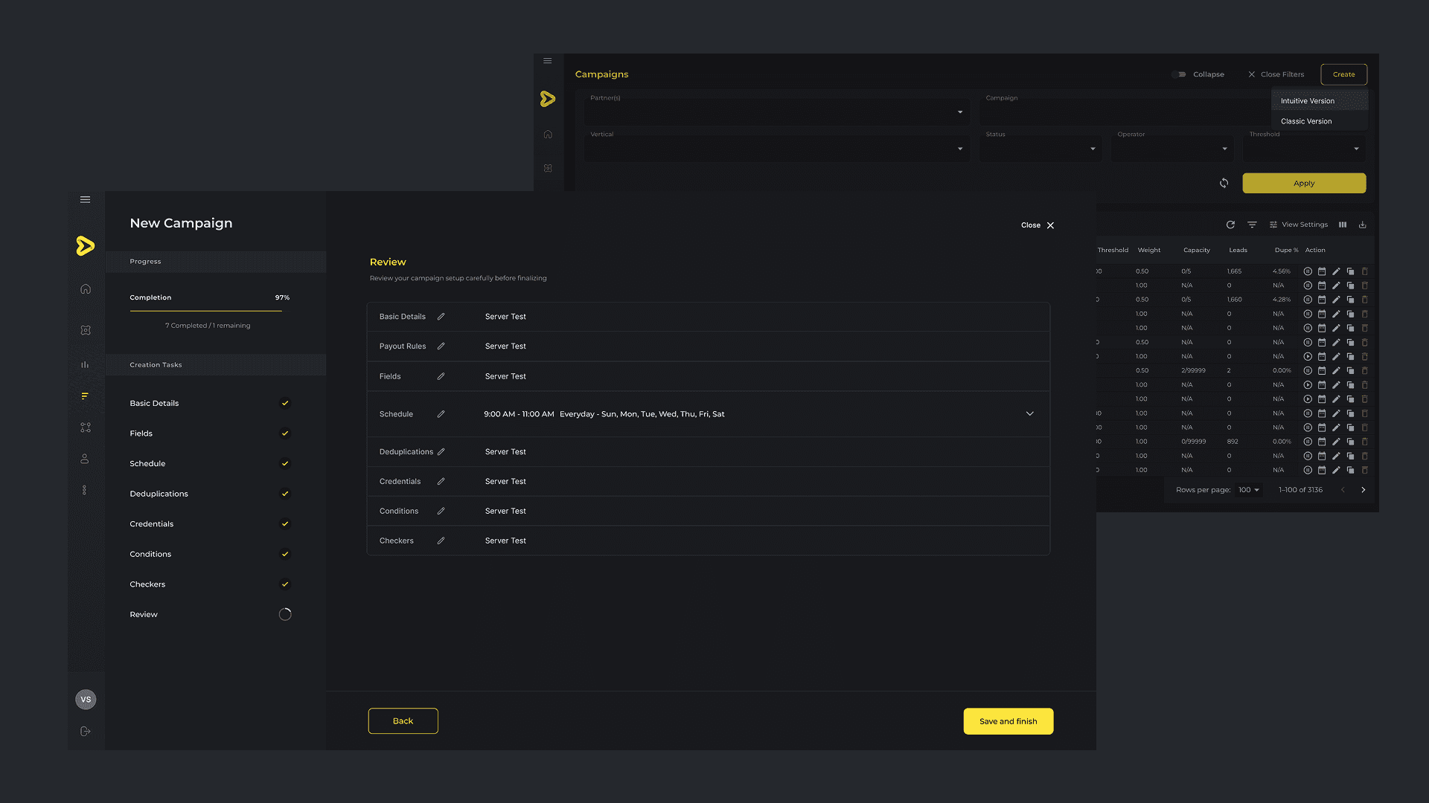This screenshot has width=1429, height=803.
Task: Click the pencil icon beside Payout Rules
Action: click(x=441, y=346)
